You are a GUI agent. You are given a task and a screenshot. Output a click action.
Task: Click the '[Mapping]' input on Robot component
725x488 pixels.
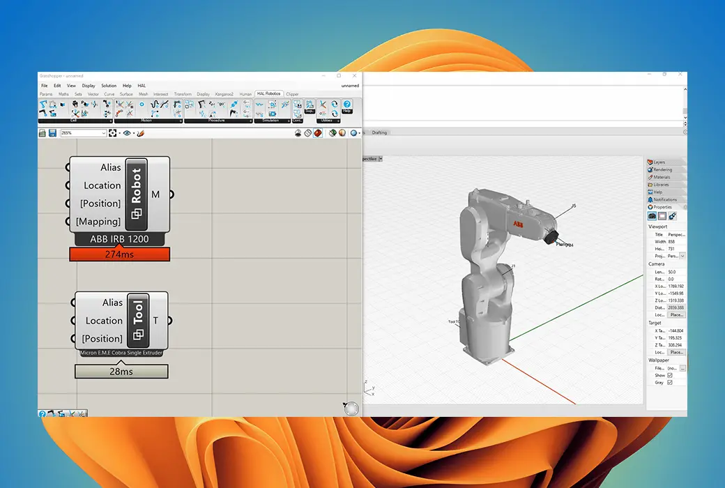(98, 222)
